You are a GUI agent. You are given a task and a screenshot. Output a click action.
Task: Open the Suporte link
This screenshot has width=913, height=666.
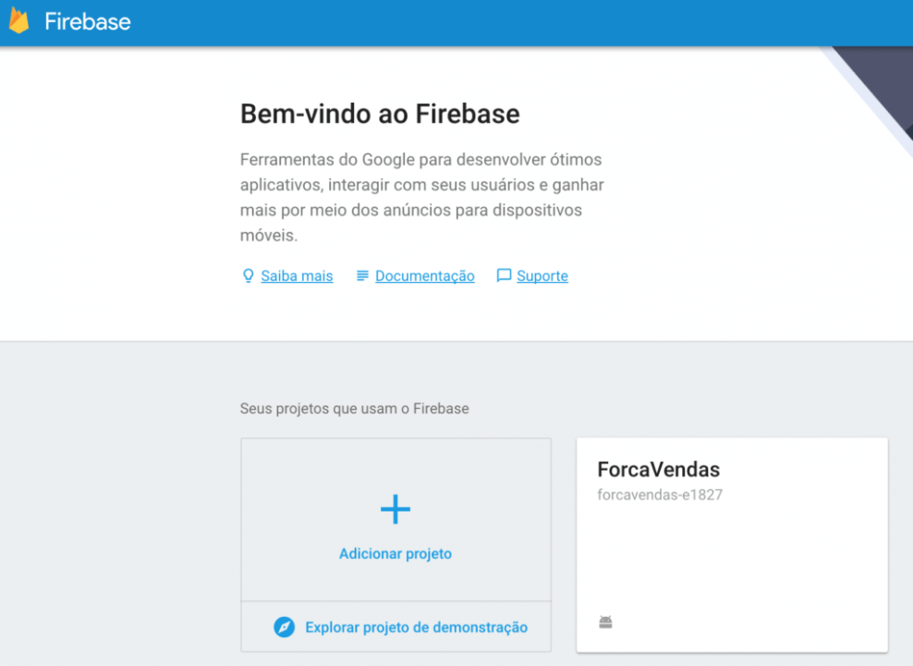542,277
